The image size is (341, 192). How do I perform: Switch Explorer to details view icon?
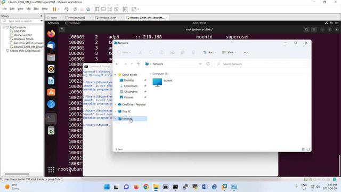point(303,149)
